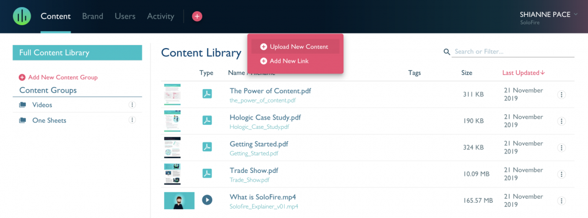Click the Content Groups heading

tap(48, 90)
